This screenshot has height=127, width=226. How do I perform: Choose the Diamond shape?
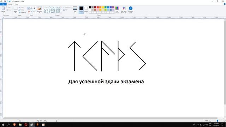pyautogui.click(x=47, y=10)
